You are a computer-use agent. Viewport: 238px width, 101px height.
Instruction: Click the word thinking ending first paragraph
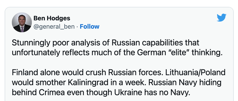point(207,53)
